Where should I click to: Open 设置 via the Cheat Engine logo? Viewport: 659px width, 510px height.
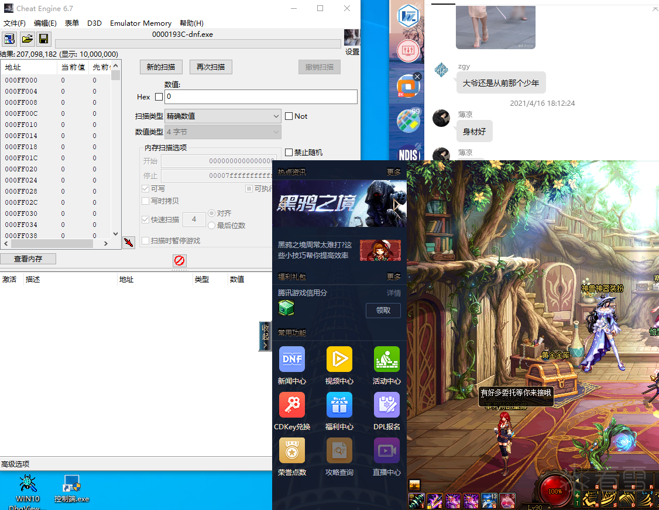[352, 38]
